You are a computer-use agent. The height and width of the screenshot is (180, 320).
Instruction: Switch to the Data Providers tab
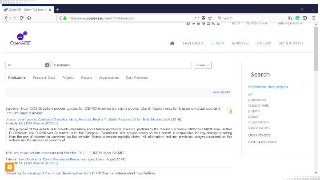tap(137, 78)
